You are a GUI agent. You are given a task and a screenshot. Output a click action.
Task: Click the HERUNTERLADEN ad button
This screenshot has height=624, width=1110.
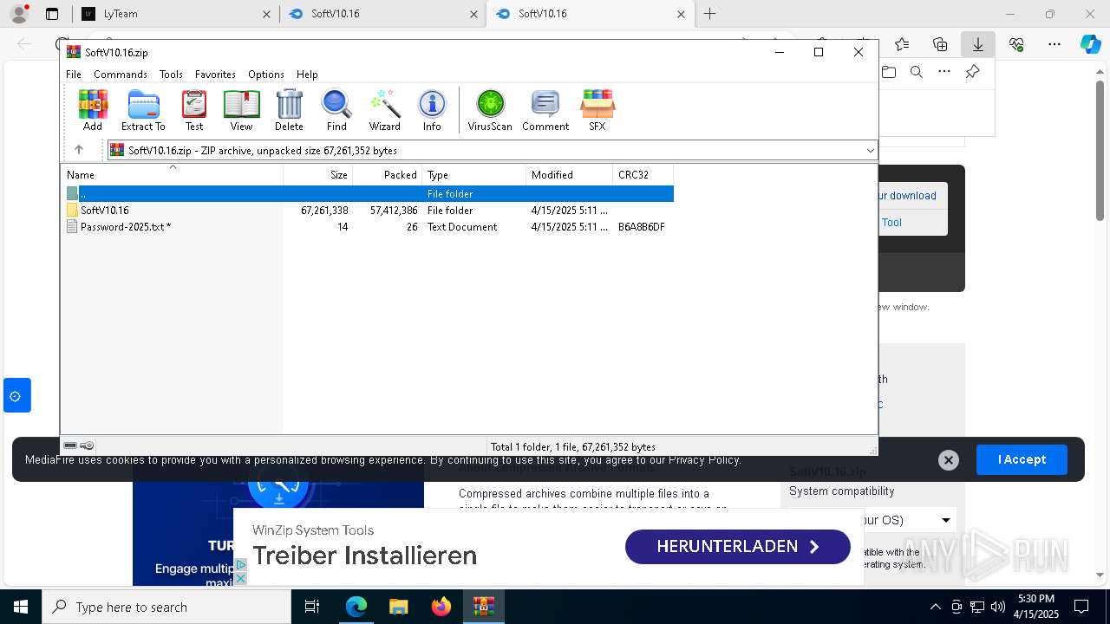(738, 547)
